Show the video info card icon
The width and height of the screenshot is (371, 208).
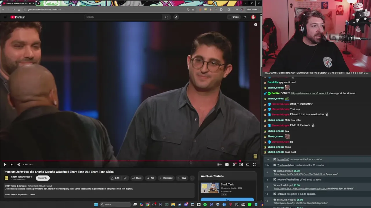pyautogui.click(x=256, y=25)
